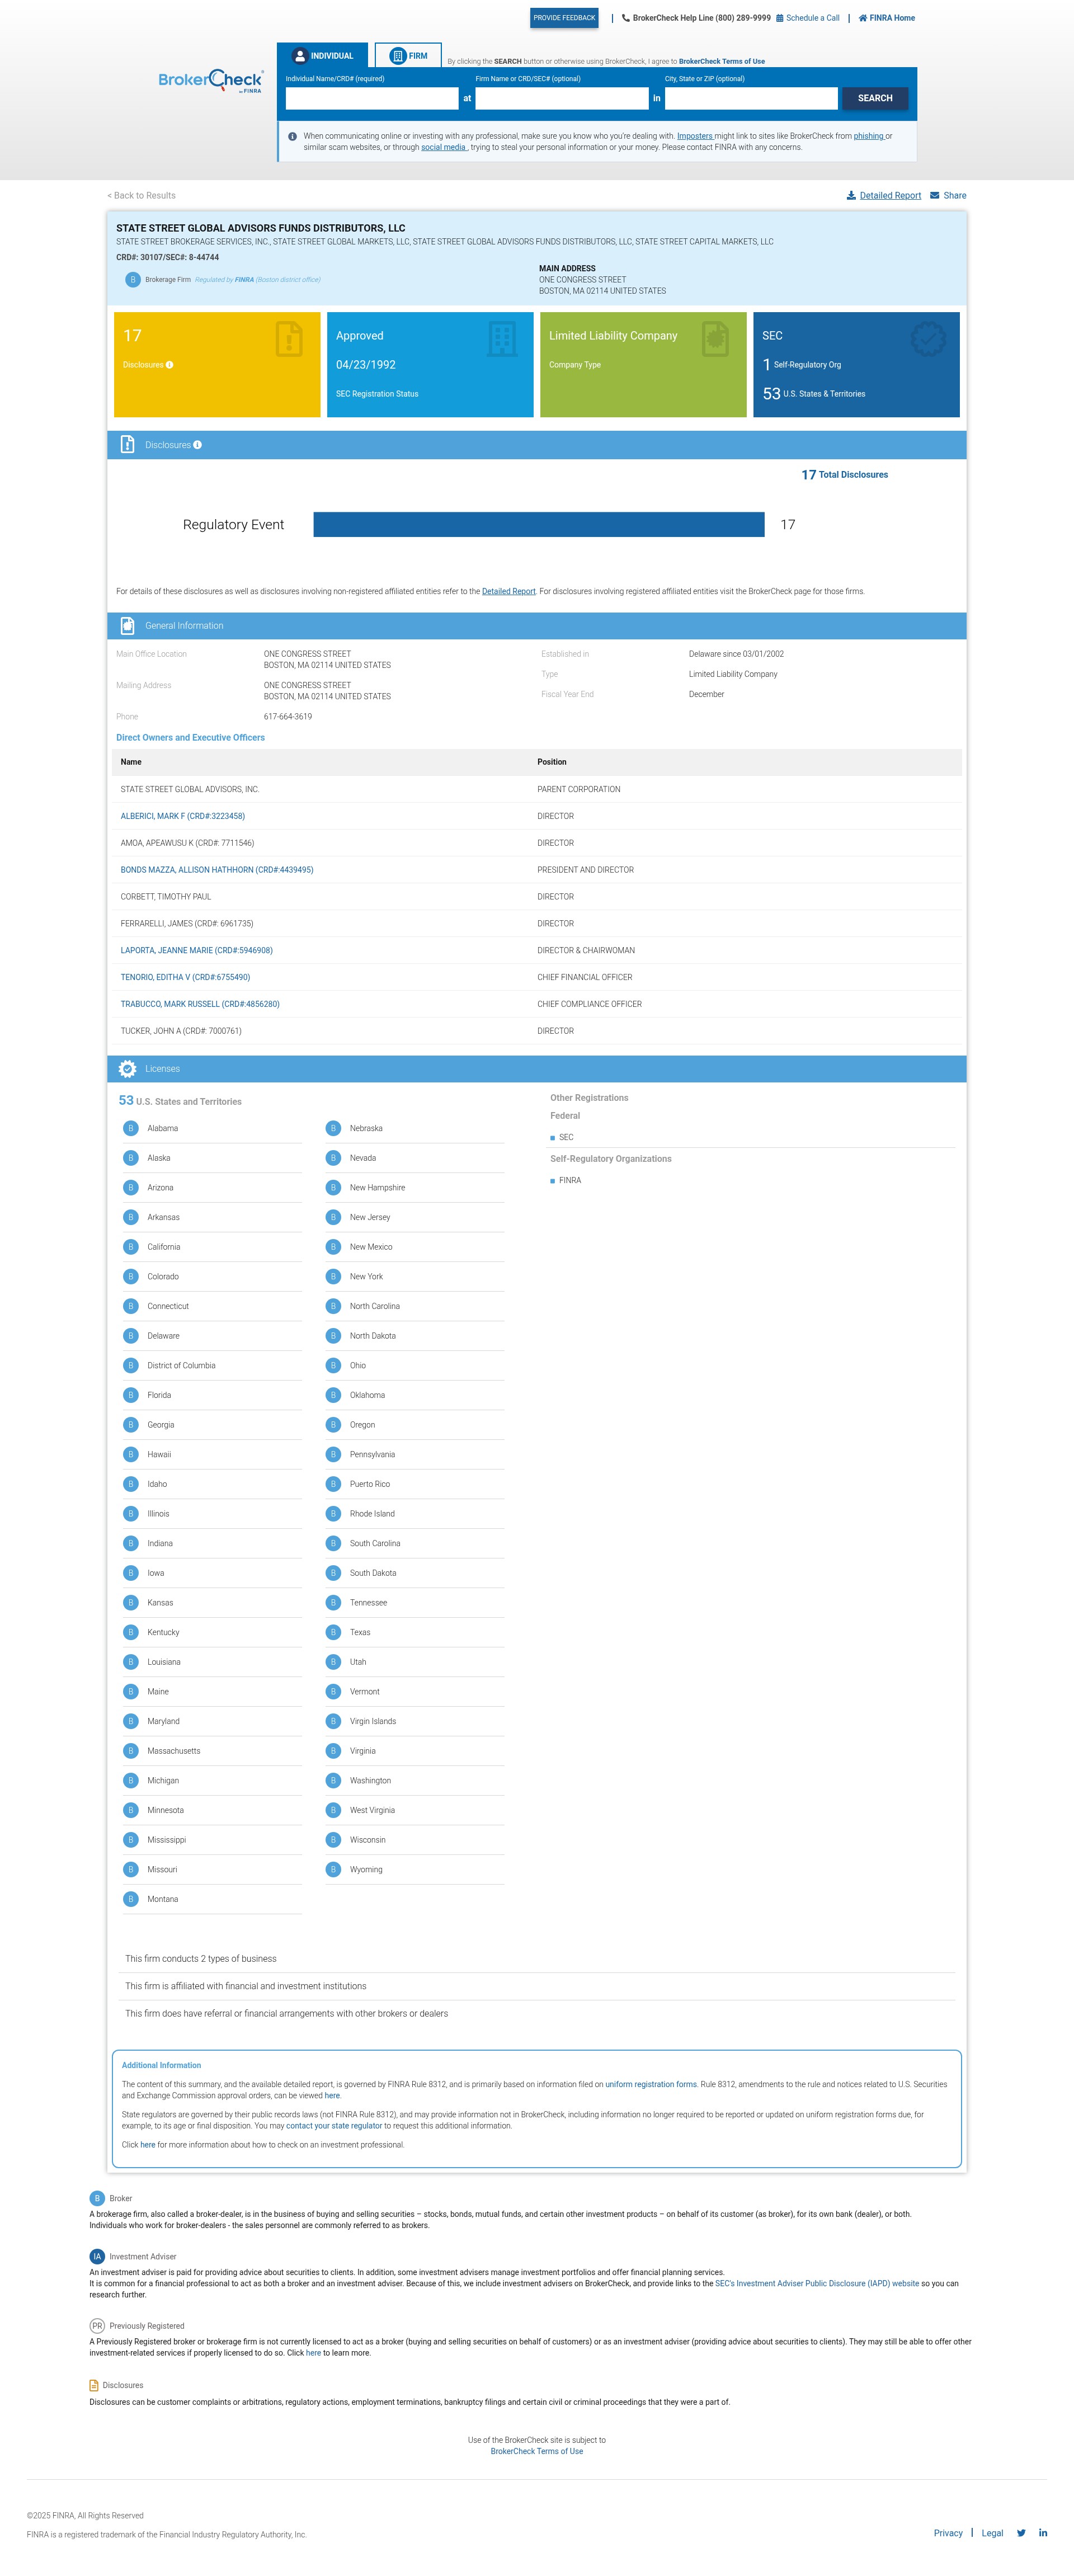Click the City, State or ZIP input field
The width and height of the screenshot is (1074, 2576).
[x=751, y=98]
